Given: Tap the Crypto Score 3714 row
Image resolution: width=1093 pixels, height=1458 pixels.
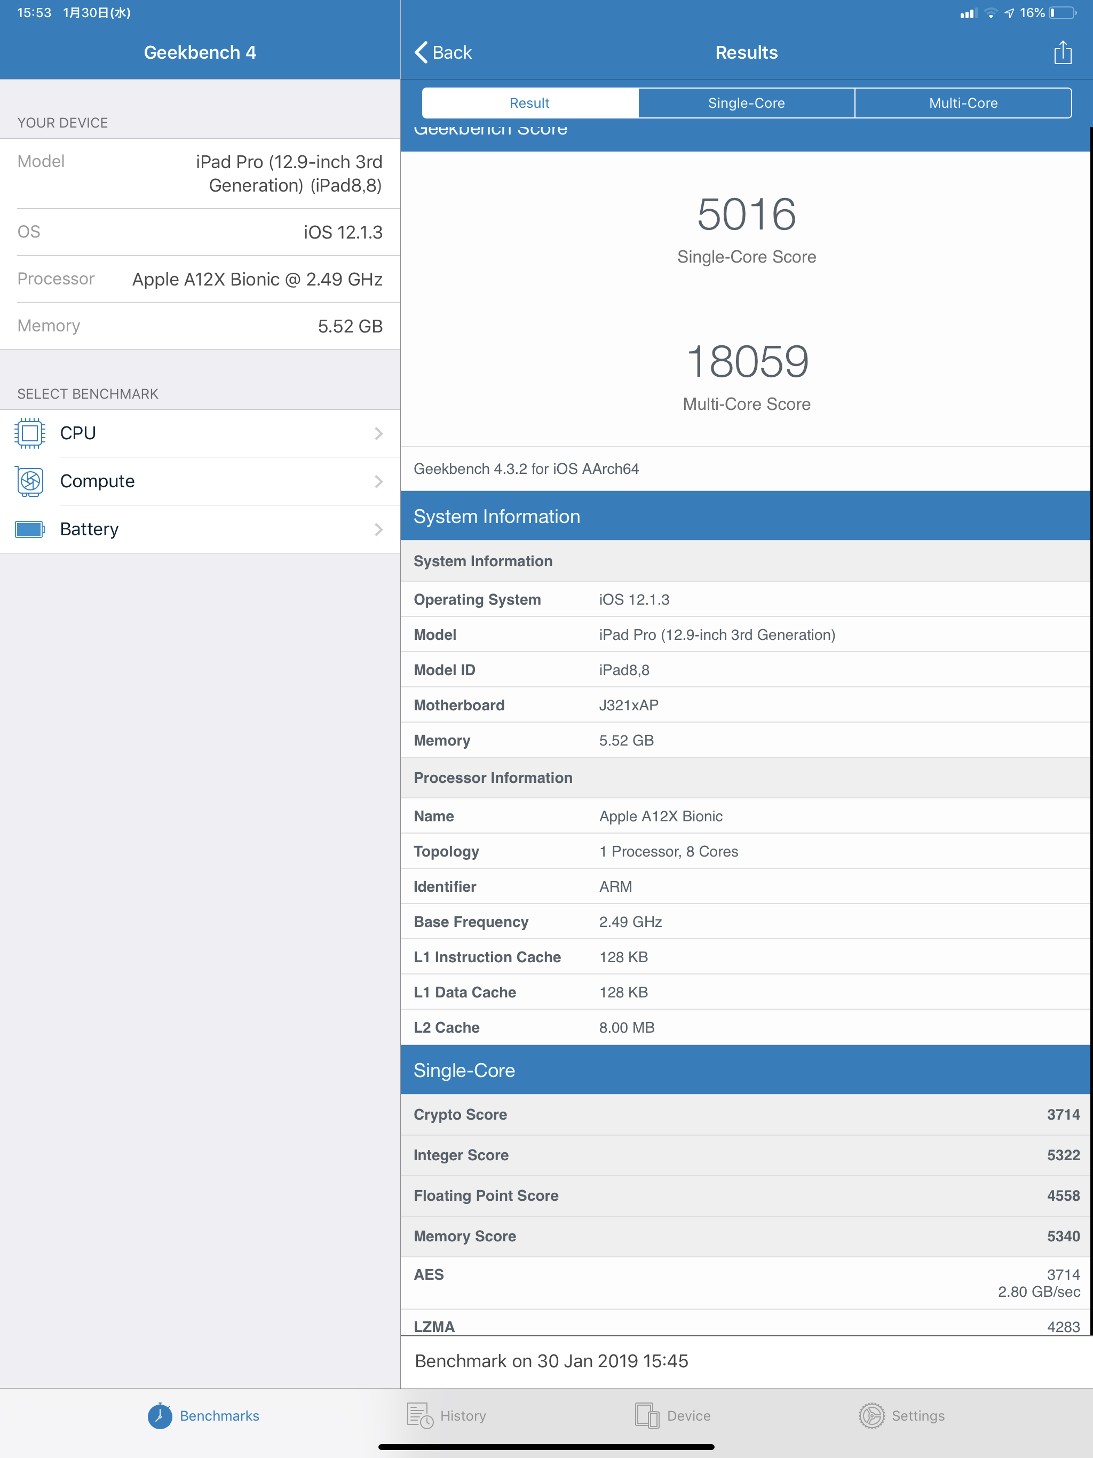Looking at the screenshot, I should tap(745, 1115).
